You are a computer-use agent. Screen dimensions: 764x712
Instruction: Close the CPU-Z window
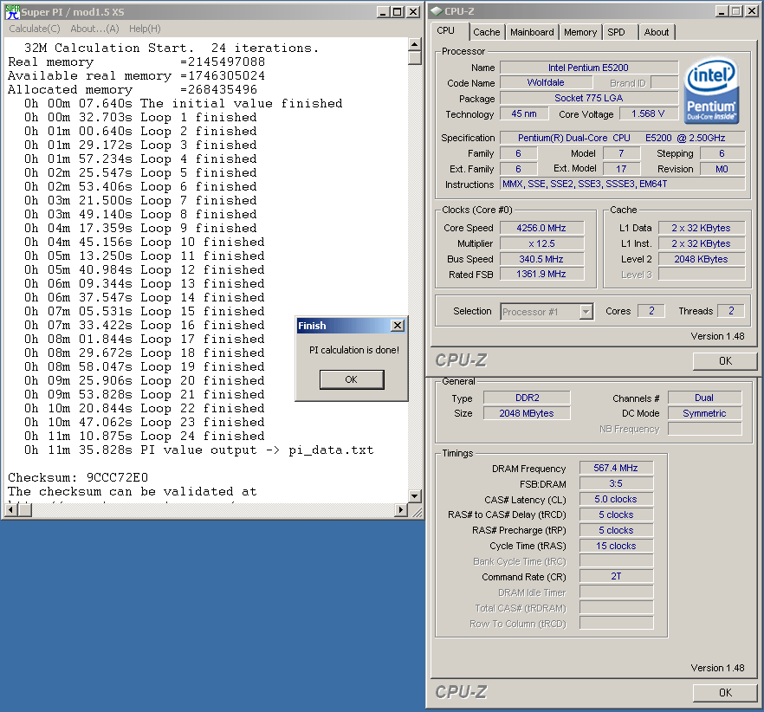[x=752, y=10]
